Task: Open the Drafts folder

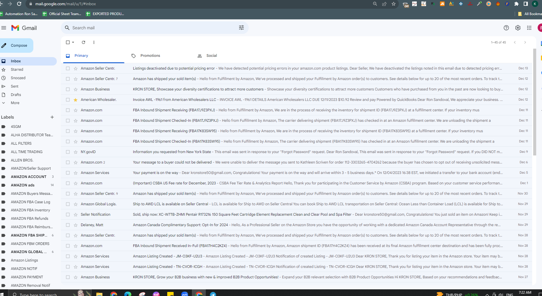Action: [x=16, y=95]
